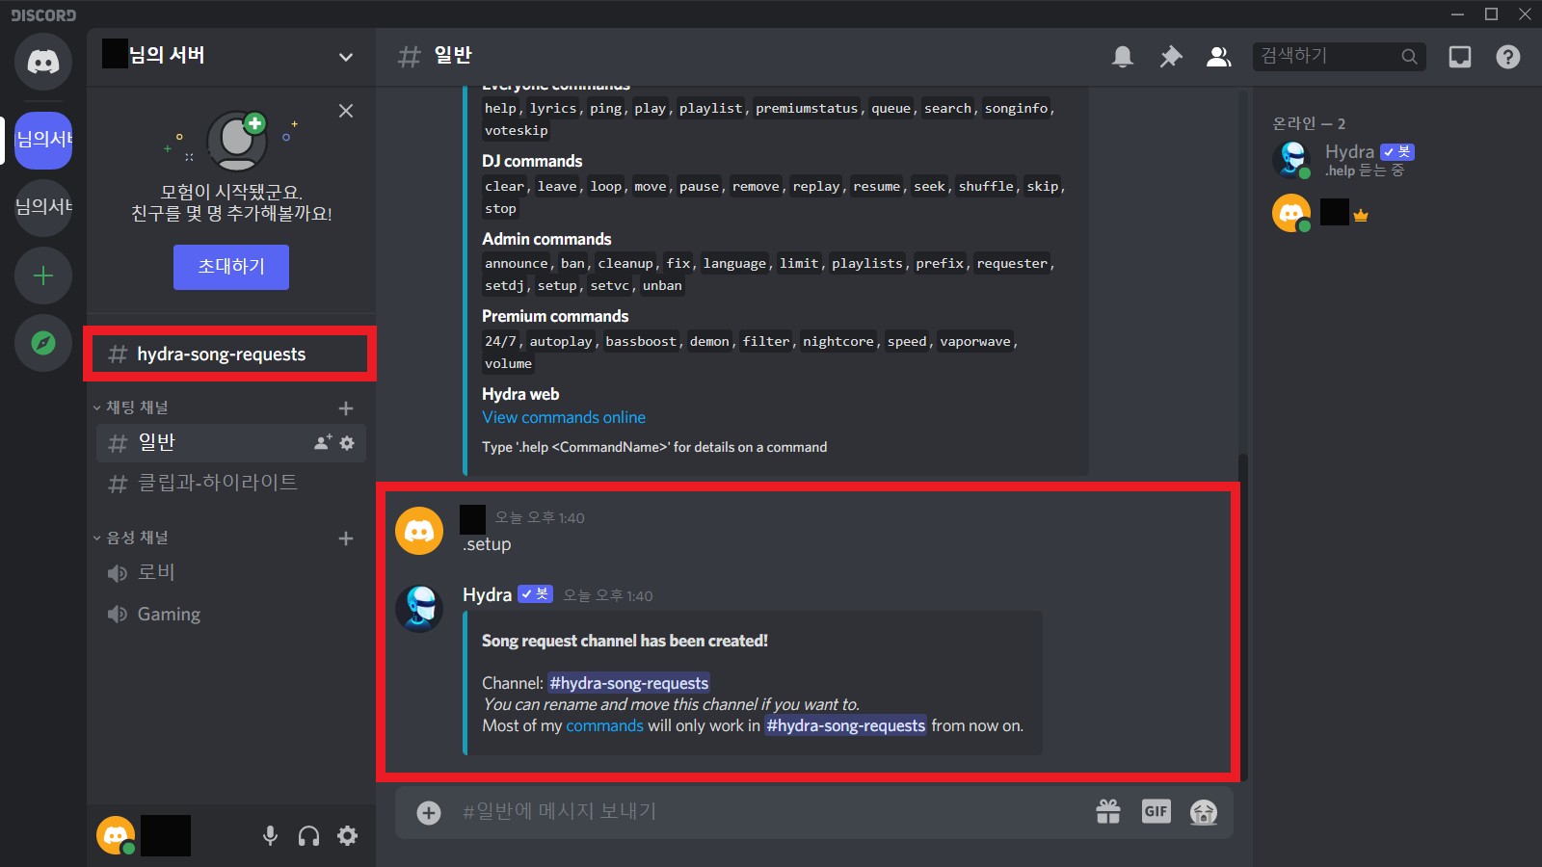Viewport: 1542px width, 867px height.
Task: Maximize the Discord window
Action: (x=1491, y=13)
